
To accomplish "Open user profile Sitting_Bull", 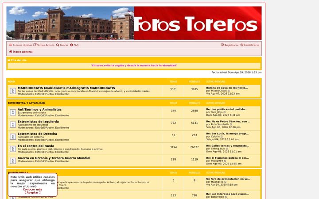I will point(218,149).
